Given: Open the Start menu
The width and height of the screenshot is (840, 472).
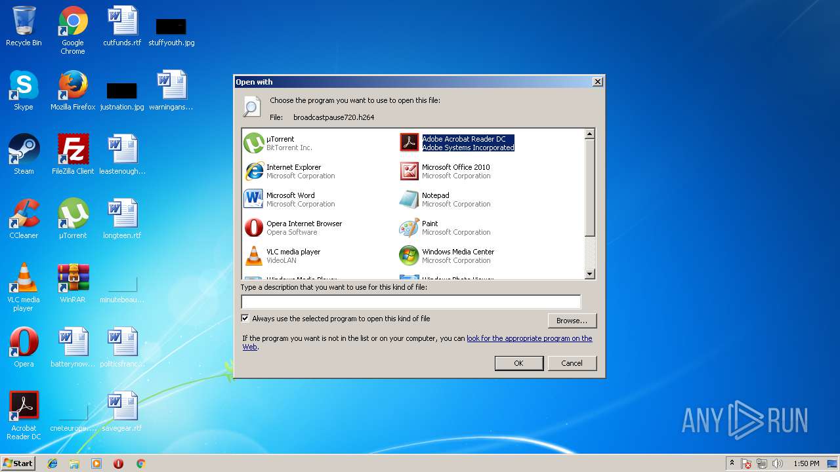Looking at the screenshot, I should (x=18, y=463).
